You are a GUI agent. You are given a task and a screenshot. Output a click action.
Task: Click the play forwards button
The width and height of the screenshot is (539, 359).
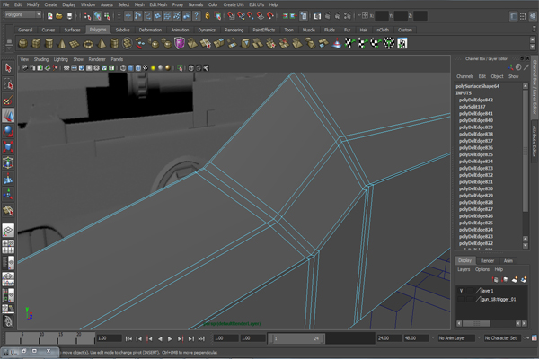point(170,338)
